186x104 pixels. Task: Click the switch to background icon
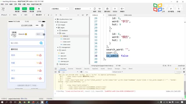coord(115,9)
